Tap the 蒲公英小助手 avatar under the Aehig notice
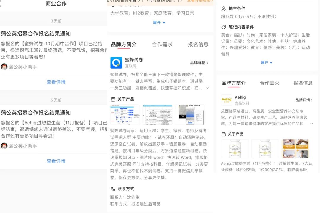Screen dimensions: 320x213 coord(4,146)
